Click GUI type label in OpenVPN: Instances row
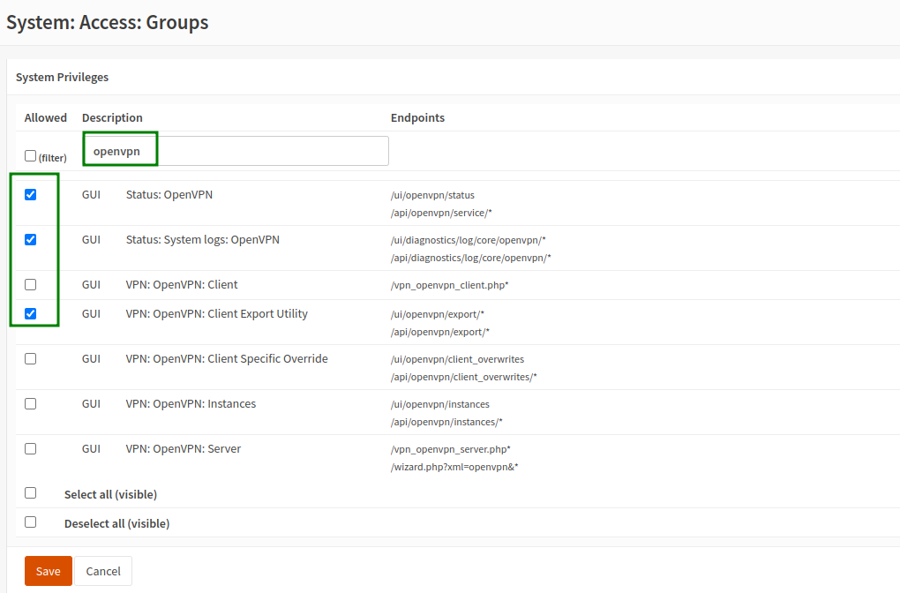The width and height of the screenshot is (900, 593). [x=91, y=403]
